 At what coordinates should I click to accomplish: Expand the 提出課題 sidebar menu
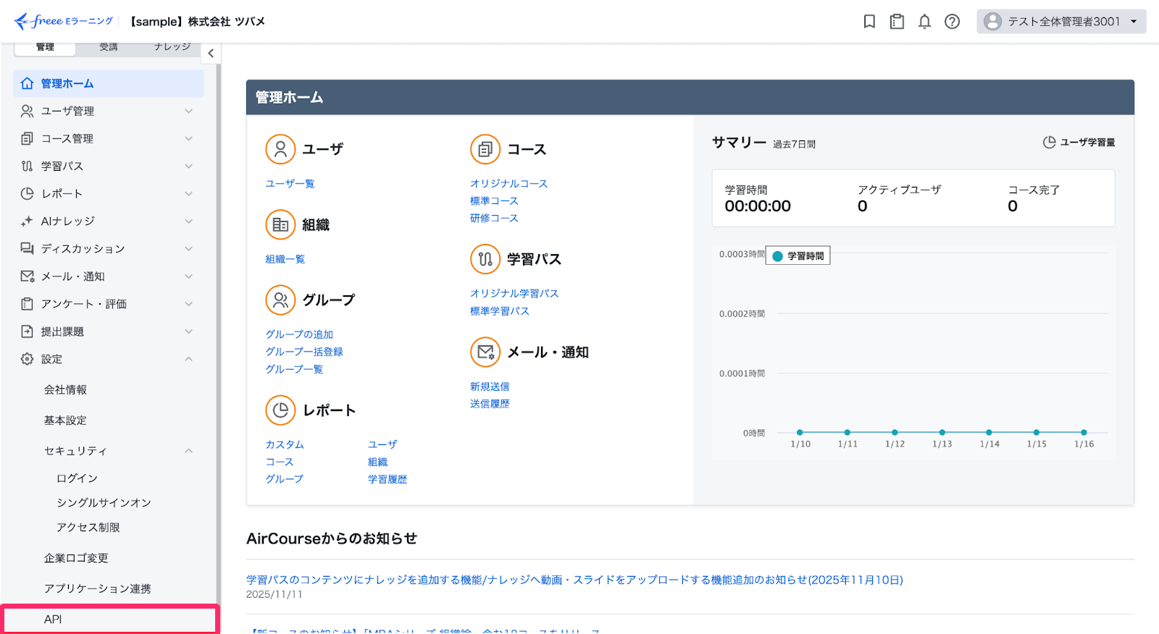tap(109, 331)
